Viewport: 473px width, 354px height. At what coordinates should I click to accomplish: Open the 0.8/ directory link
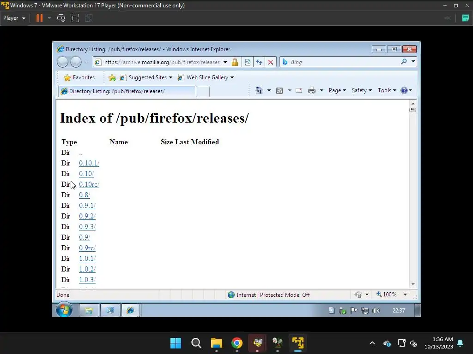(x=85, y=195)
